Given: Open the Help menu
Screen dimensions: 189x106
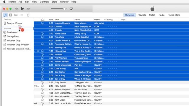Looking at the screenshot, I should [74, 2].
